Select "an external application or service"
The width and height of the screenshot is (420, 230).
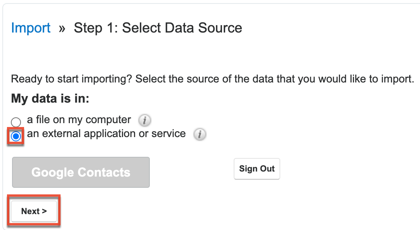click(16, 136)
